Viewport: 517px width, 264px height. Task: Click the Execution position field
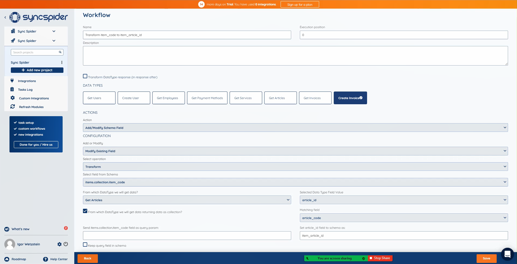[404, 35]
